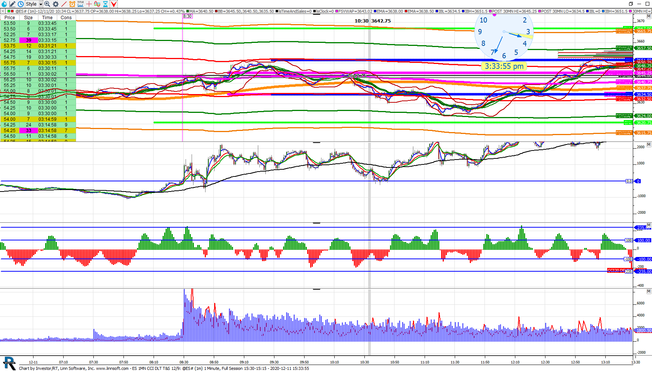Click green MA=3640.50 legend swatch
The width and height of the screenshot is (652, 371).
click(x=187, y=11)
